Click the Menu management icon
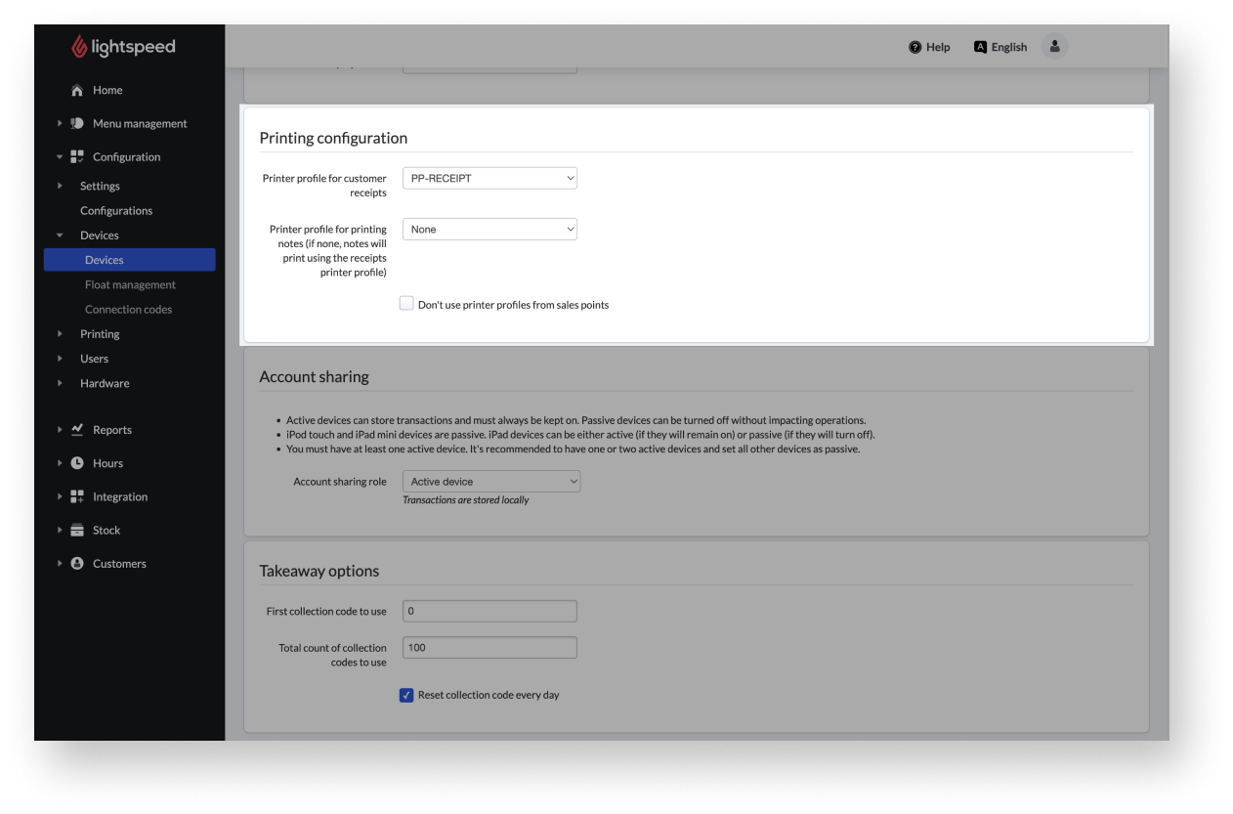This screenshot has height=814, width=1233. [x=77, y=123]
